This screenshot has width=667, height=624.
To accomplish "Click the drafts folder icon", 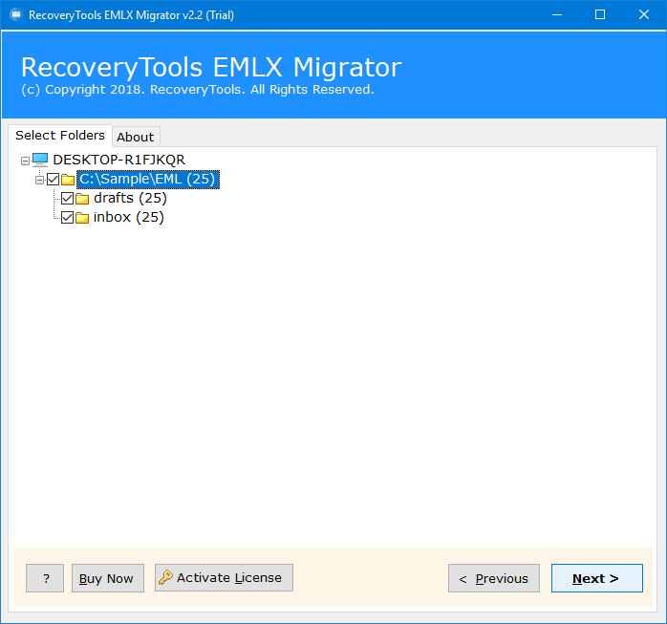I will (x=82, y=199).
